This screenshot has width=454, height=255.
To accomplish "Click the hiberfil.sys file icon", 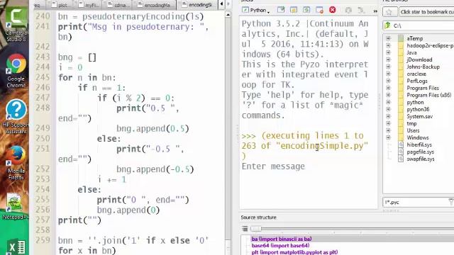I will coord(401,144).
